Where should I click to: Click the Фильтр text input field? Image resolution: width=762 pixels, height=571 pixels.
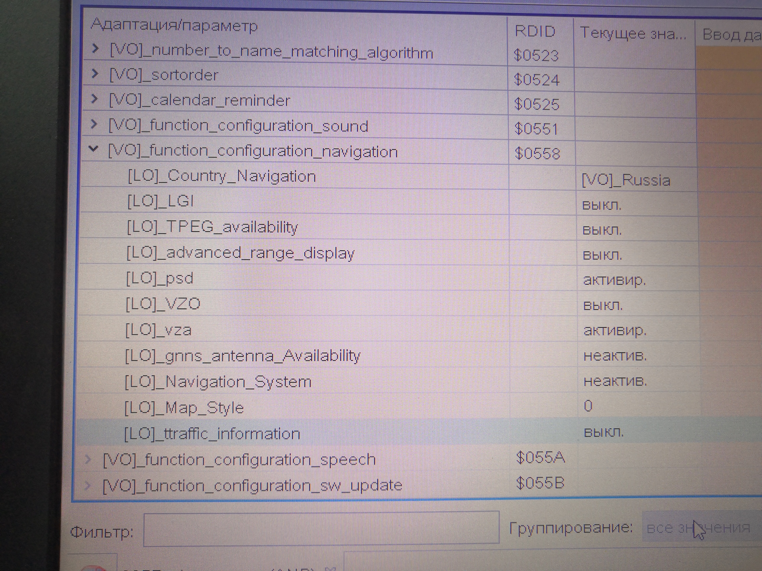pos(321,528)
